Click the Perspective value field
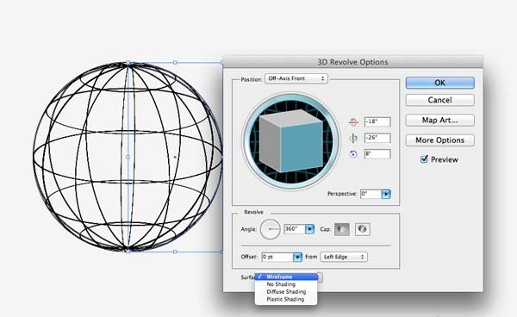The width and height of the screenshot is (517, 317). click(371, 194)
